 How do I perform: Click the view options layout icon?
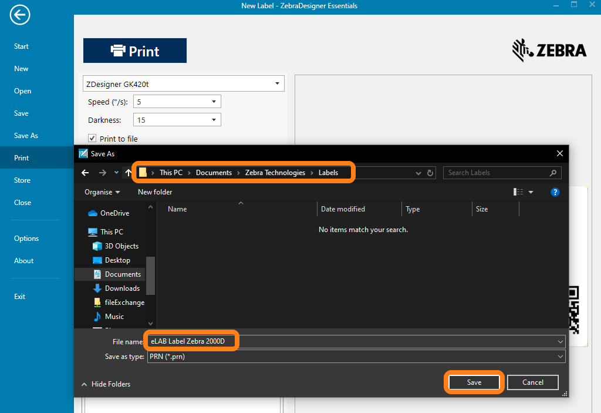(x=518, y=192)
